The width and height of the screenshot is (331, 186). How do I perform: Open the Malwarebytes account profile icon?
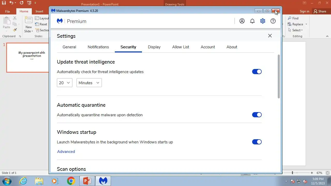point(242,21)
